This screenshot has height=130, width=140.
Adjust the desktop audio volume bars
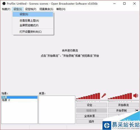(x=120, y=96)
